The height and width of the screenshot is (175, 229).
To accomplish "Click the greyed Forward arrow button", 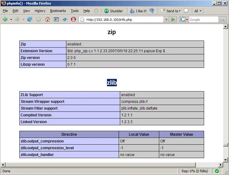I will tap(17, 19).
